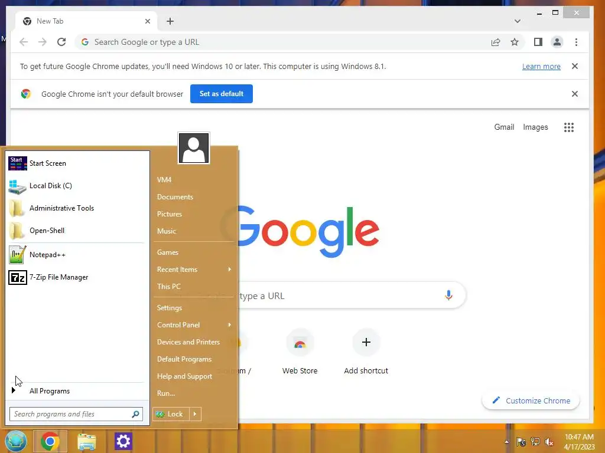Image resolution: width=605 pixels, height=453 pixels.
Task: Expand the Recent Items submenu
Action: [193, 269]
